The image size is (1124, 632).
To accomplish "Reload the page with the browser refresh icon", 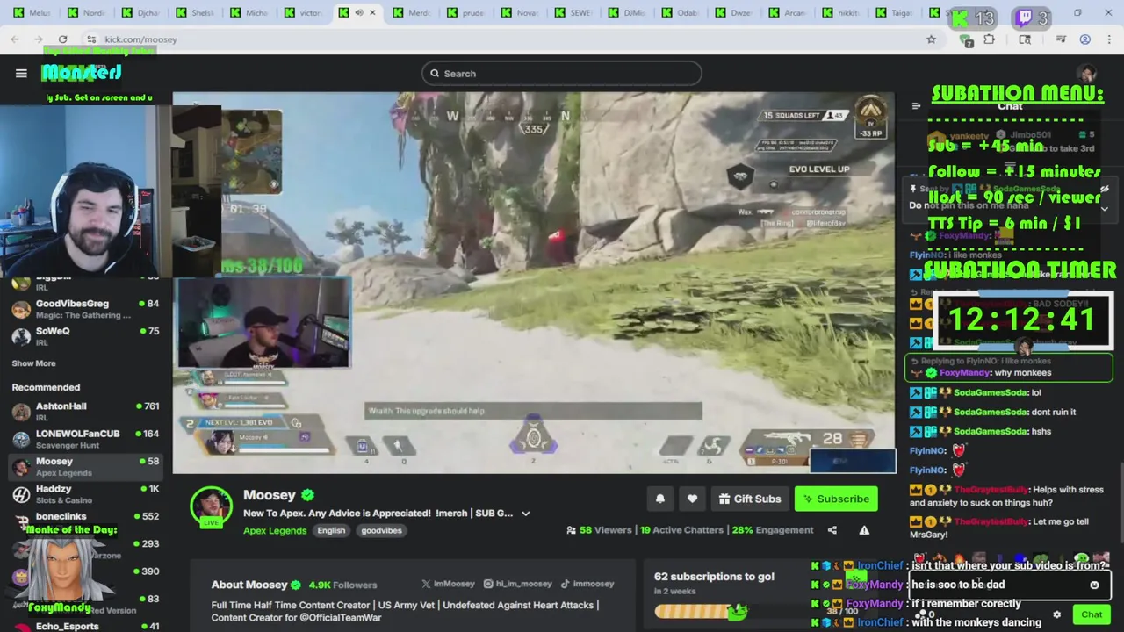I will [x=62, y=39].
